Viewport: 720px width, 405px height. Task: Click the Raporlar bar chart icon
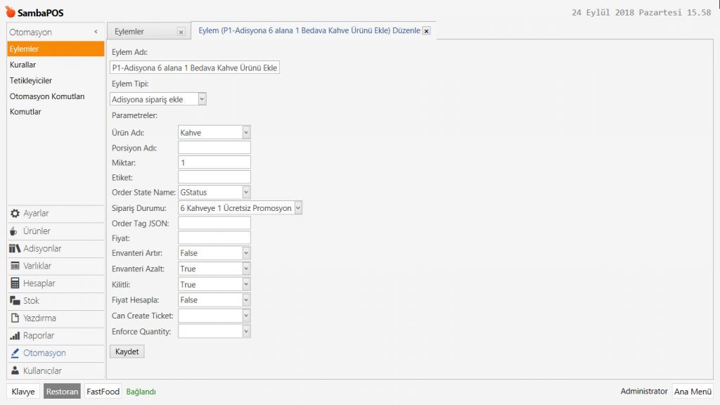pos(15,336)
